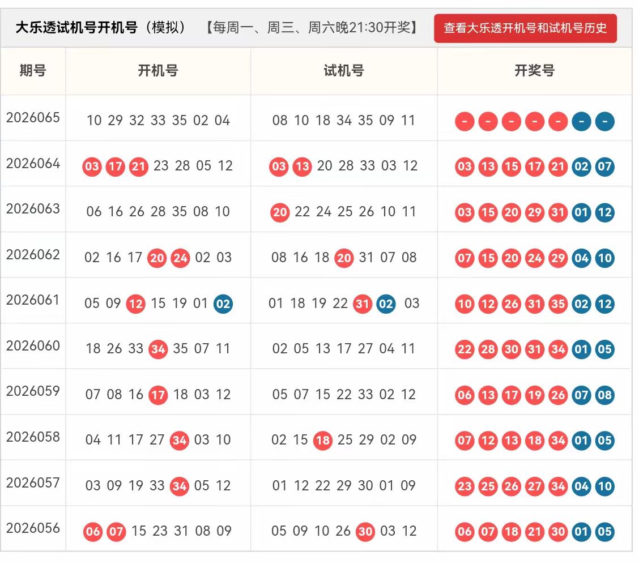The width and height of the screenshot is (639, 564).
Task: Click blue ball 07 in 2026064 开奖号
Action: point(605,166)
